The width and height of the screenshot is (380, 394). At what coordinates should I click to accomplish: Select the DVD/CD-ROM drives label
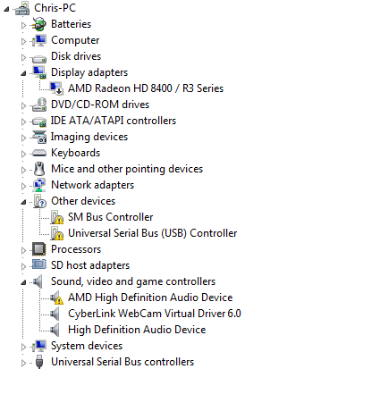(100, 105)
